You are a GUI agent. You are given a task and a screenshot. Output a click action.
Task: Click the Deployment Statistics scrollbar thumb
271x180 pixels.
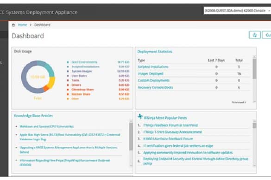[254, 69]
